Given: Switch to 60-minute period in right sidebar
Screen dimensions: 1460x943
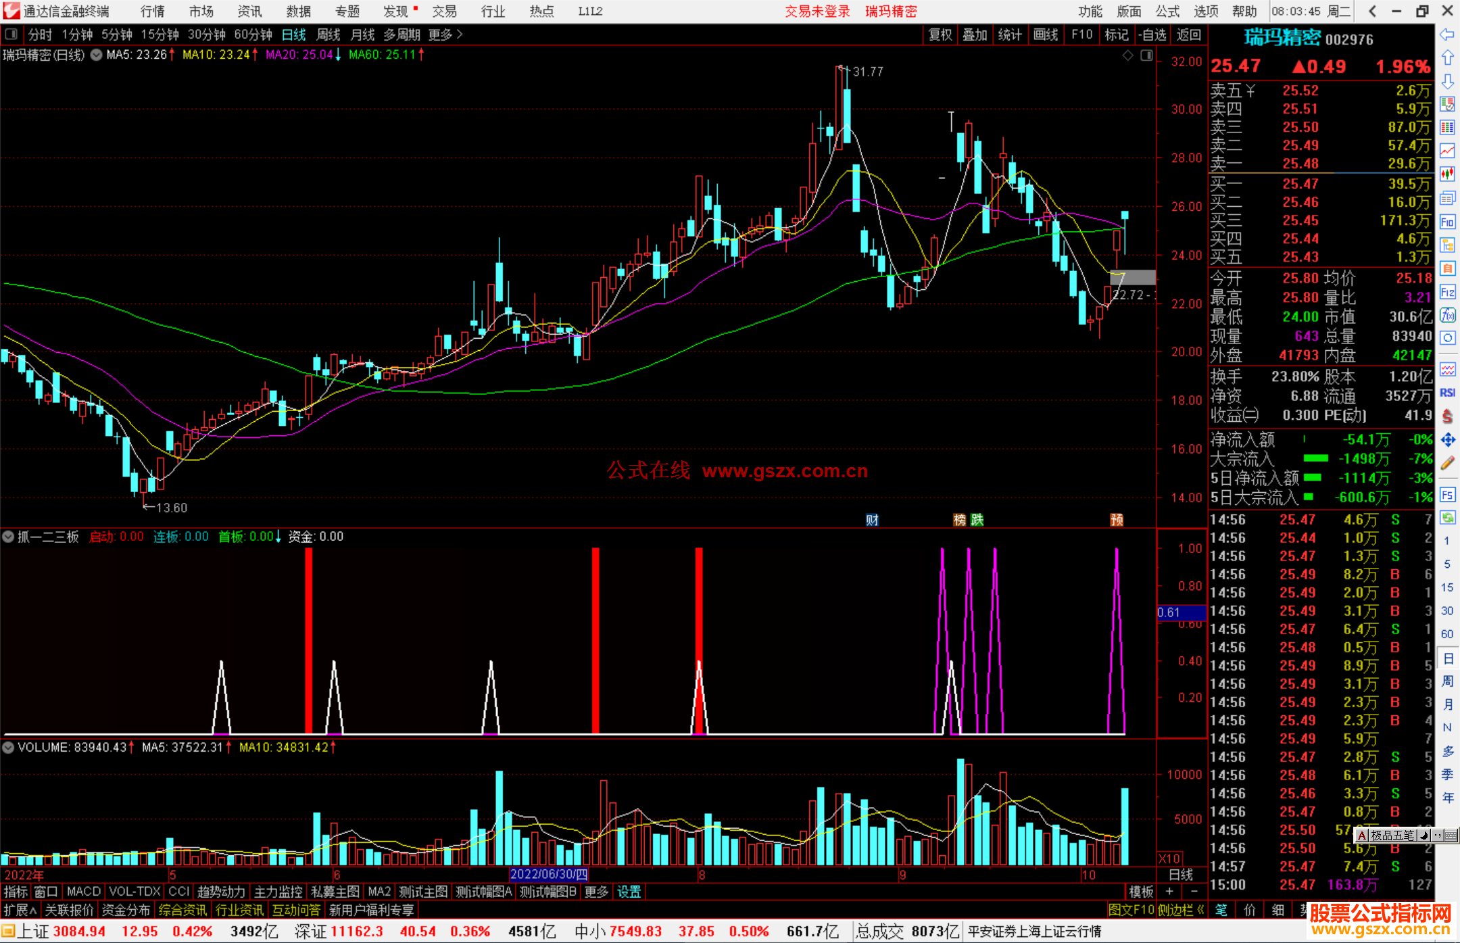Looking at the screenshot, I should pos(1446,634).
